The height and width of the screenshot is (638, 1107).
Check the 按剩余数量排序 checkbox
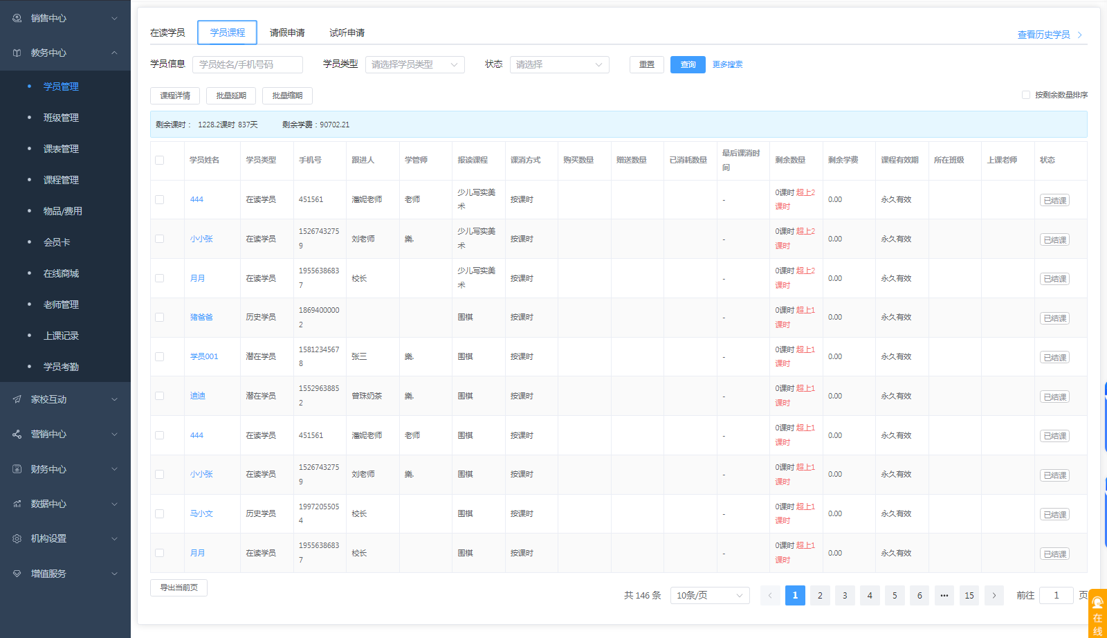(1026, 95)
